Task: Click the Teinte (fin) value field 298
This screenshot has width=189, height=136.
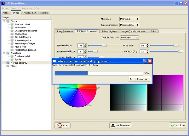Action: [x=143, y=46]
